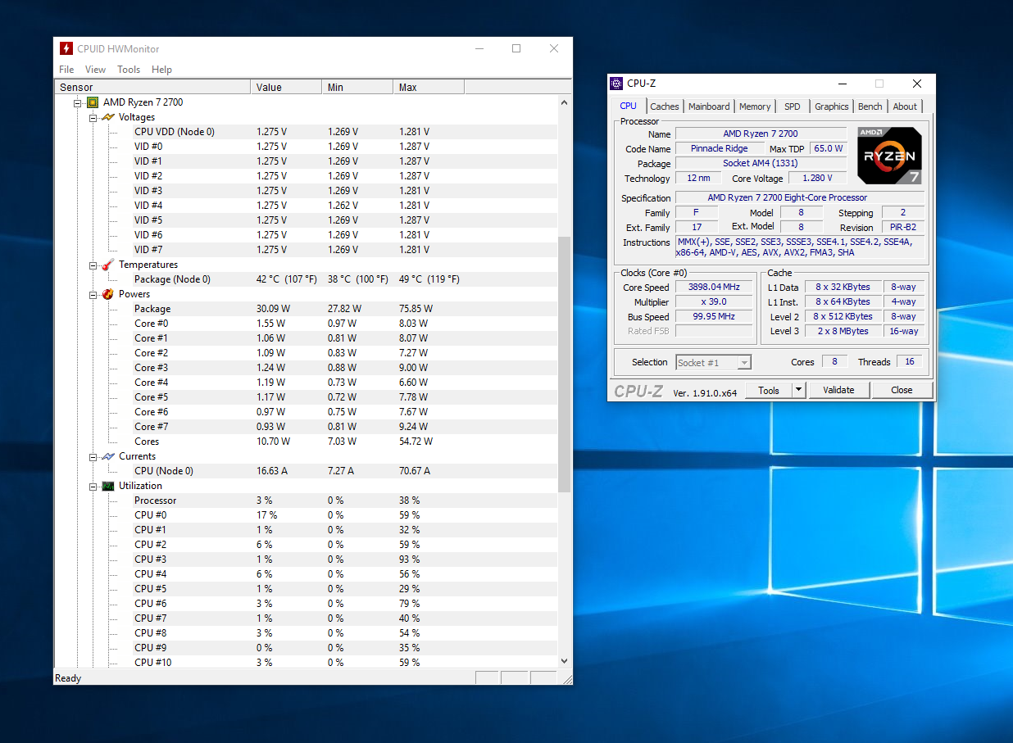Collapse the Powers tree node

point(93,295)
